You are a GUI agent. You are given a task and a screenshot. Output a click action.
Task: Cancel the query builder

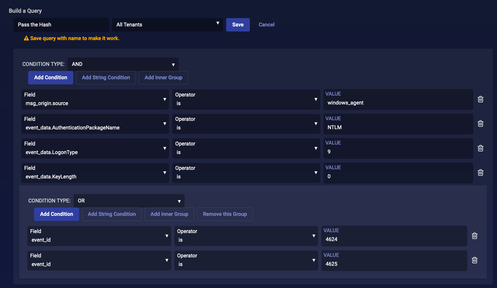266,25
